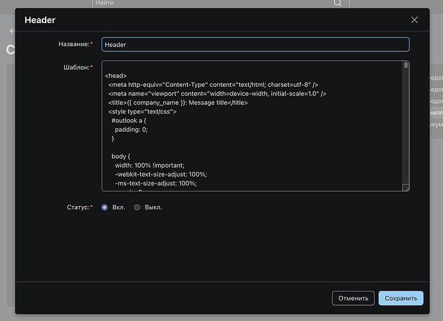Click the Найти search field in background

click(x=221, y=3)
